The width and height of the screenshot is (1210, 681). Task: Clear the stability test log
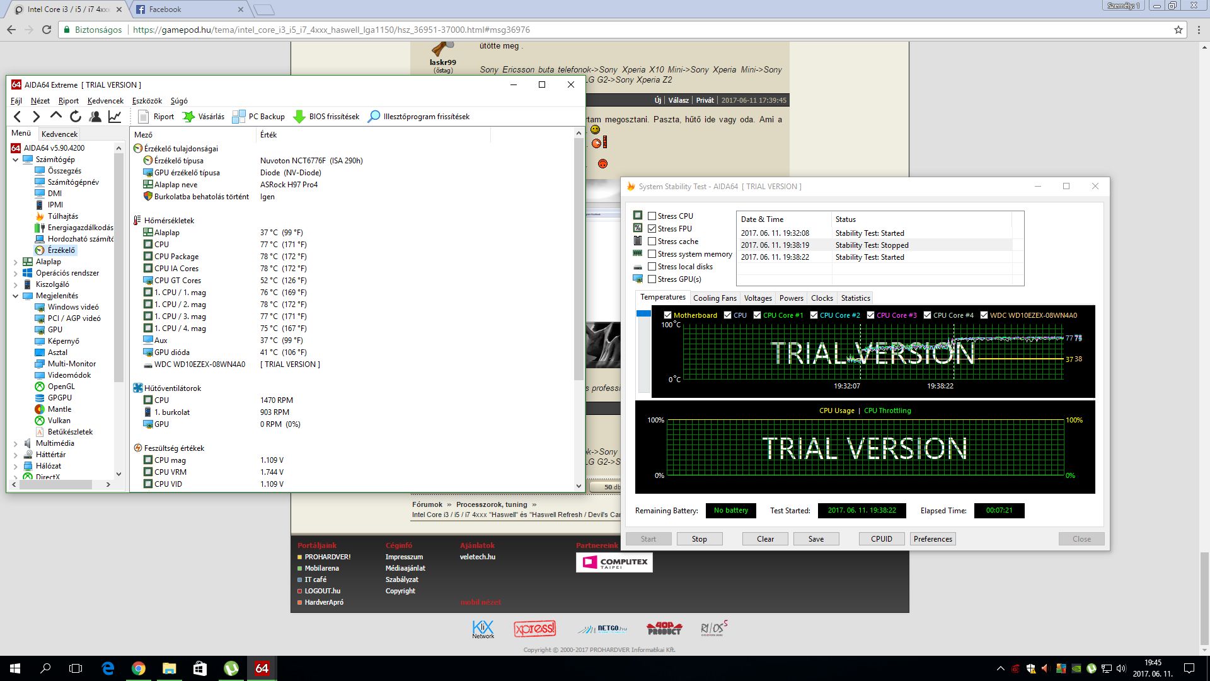click(x=765, y=539)
